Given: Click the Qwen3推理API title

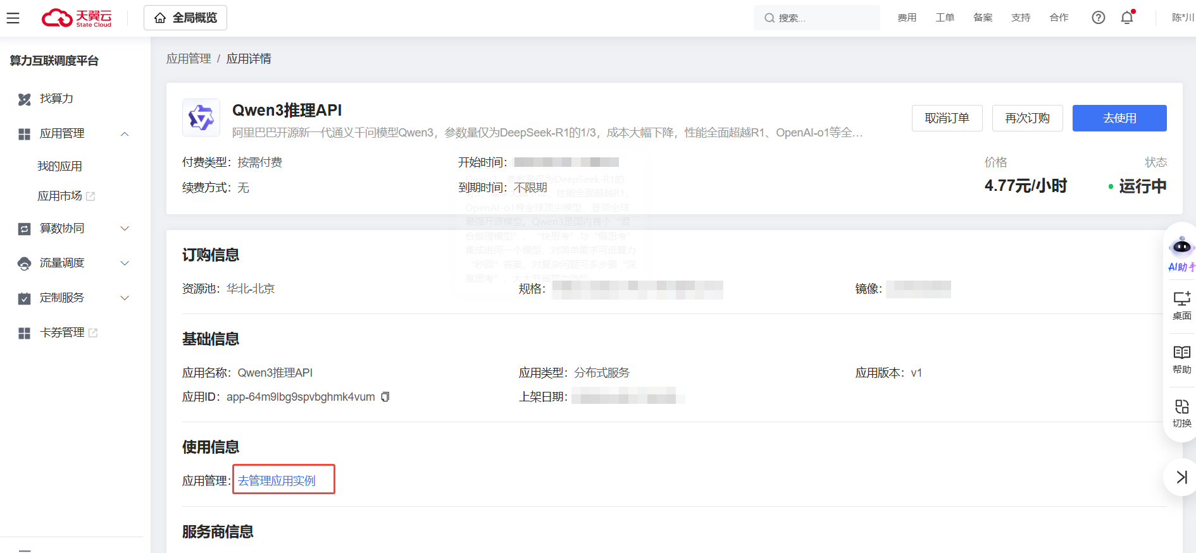Looking at the screenshot, I should click(x=287, y=110).
